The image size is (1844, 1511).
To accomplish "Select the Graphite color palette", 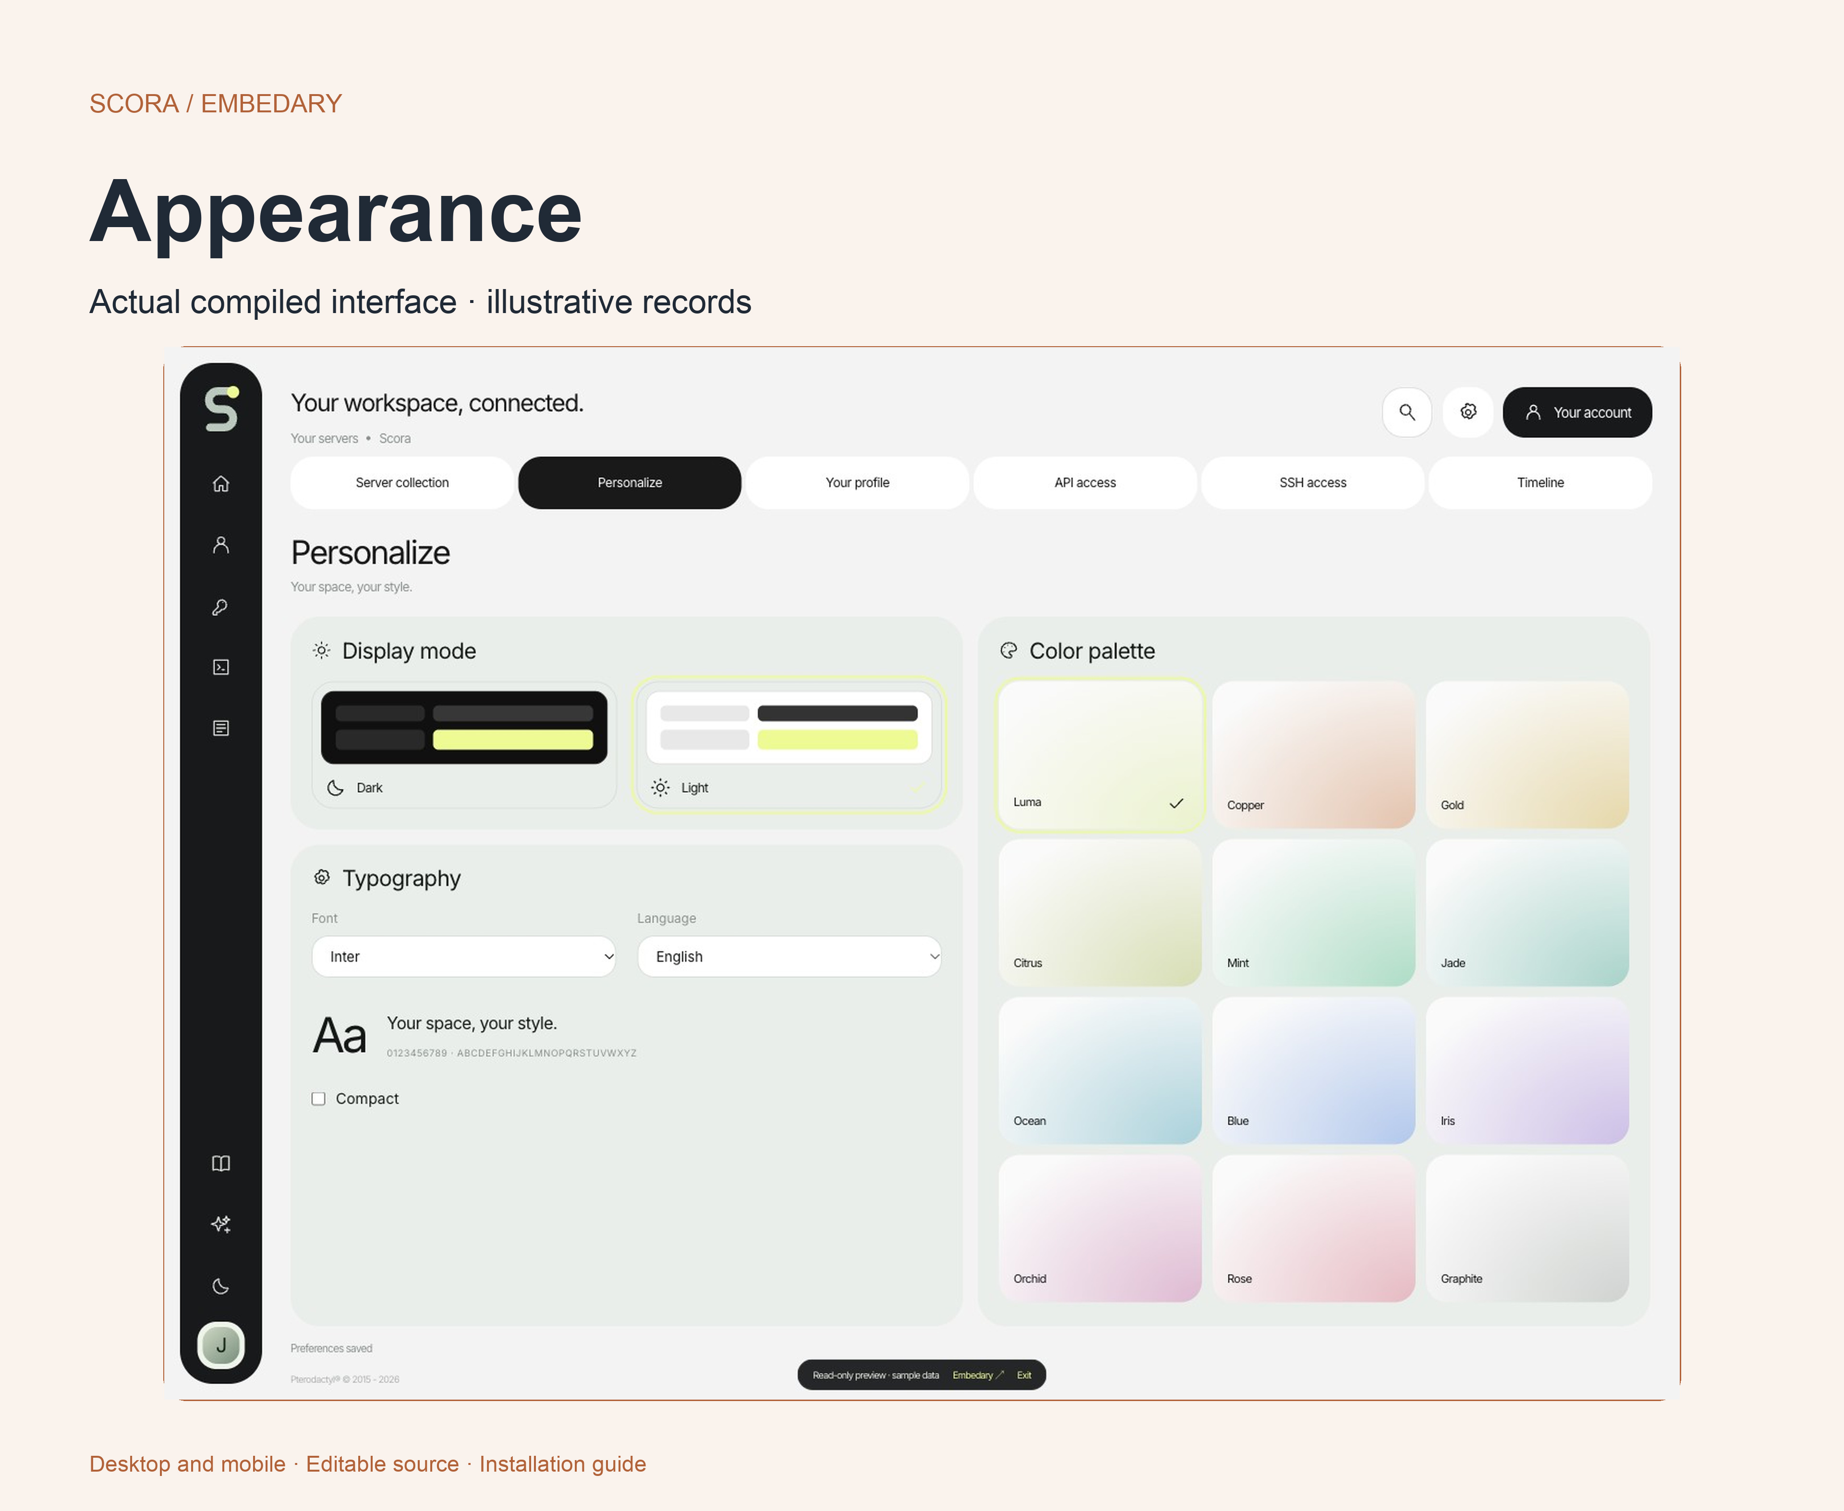I will pos(1527,1229).
